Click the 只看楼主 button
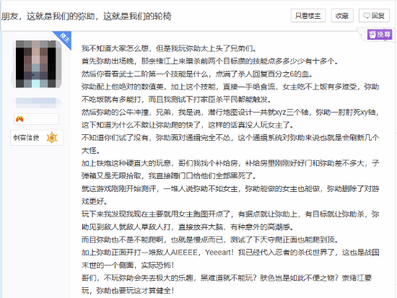This screenshot has height=298, width=397. [x=308, y=16]
